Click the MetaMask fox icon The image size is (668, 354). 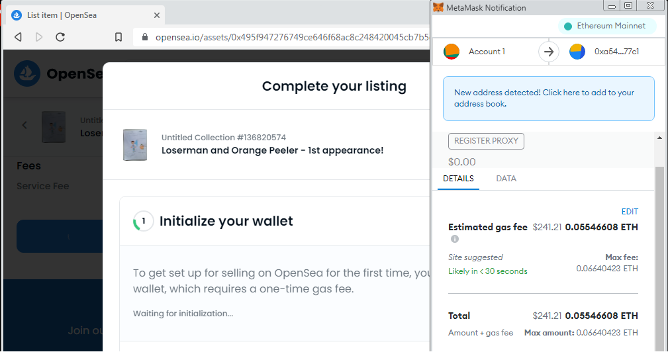[438, 7]
